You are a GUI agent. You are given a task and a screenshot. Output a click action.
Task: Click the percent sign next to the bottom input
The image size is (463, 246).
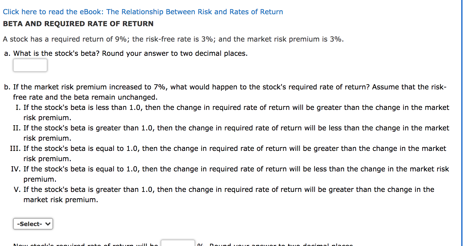[x=200, y=245]
